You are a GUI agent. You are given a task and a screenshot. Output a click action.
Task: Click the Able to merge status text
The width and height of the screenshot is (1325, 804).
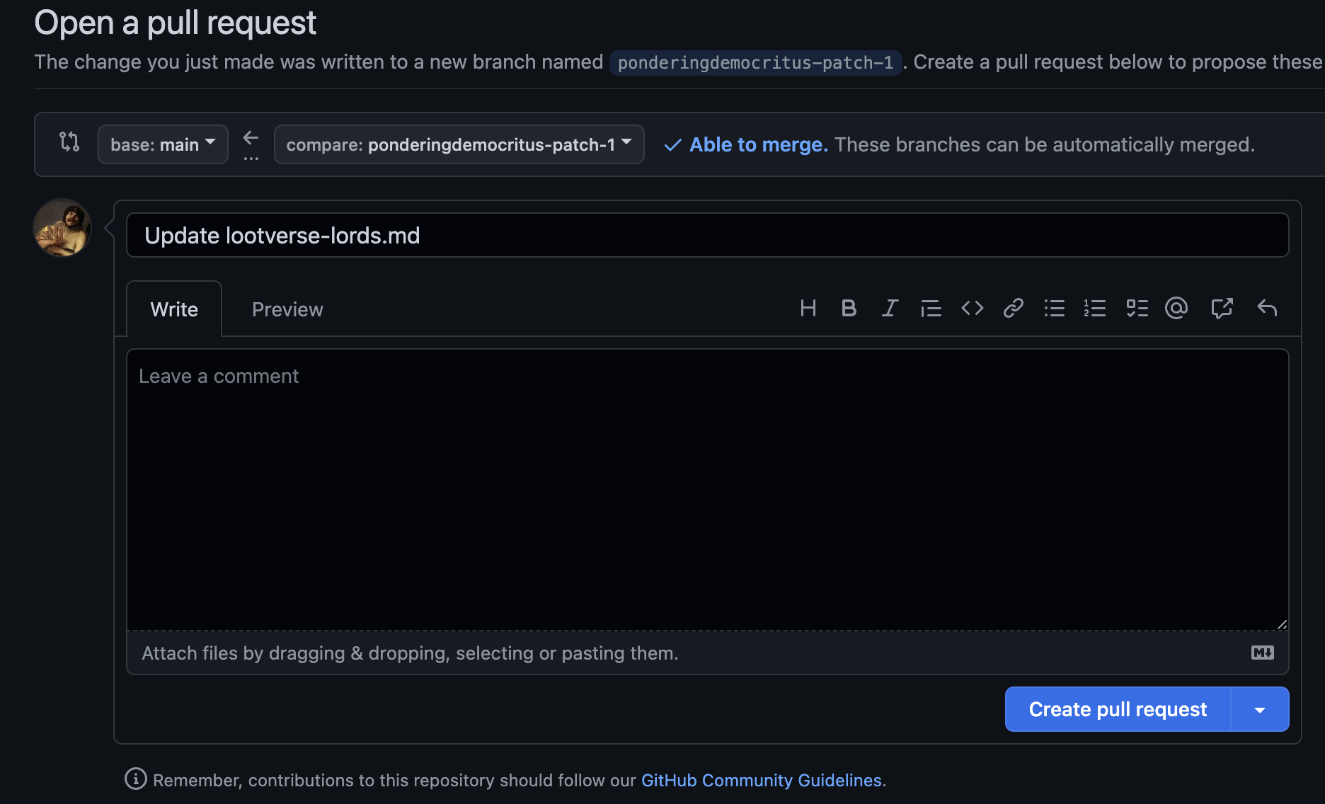click(759, 144)
